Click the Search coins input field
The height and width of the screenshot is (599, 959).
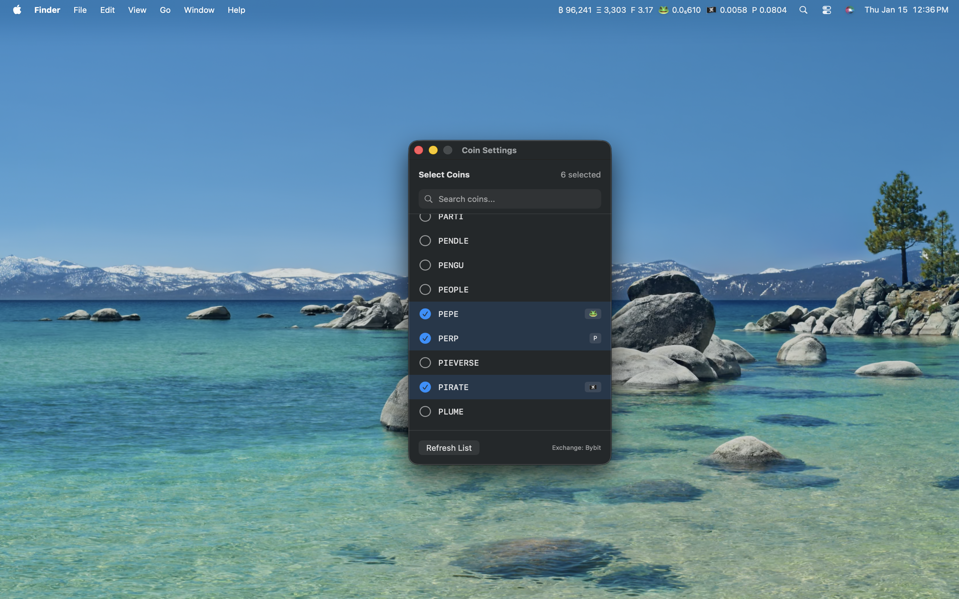(515, 199)
